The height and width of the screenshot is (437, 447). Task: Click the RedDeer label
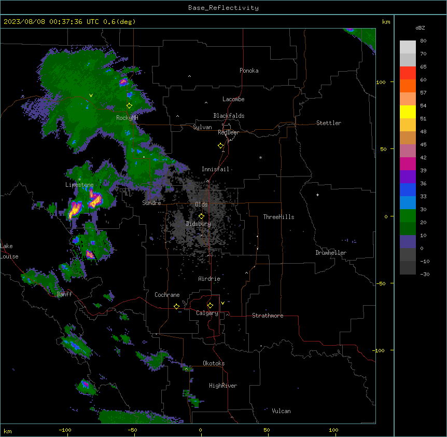(228, 132)
